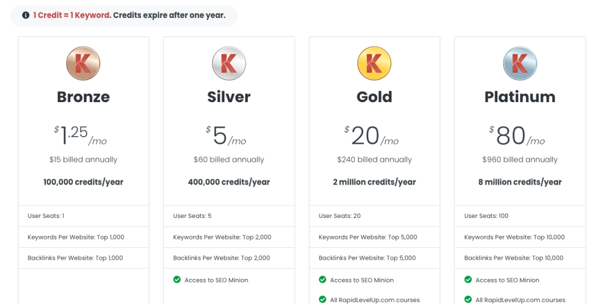Viewport: 612px width, 304px height.
Task: Select the Bronze plan heading
Action: (x=83, y=97)
